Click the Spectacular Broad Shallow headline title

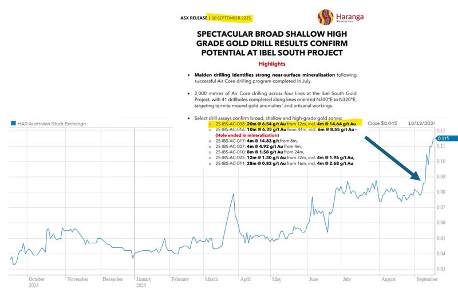click(x=271, y=43)
